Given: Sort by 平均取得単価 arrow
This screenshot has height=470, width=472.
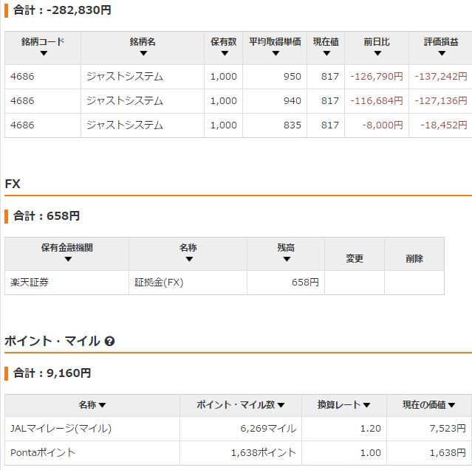Looking at the screenshot, I should (275, 54).
